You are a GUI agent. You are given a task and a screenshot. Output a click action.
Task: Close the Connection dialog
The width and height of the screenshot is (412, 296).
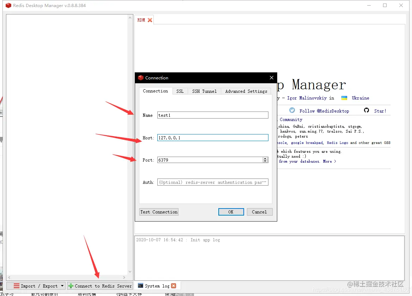[271, 78]
